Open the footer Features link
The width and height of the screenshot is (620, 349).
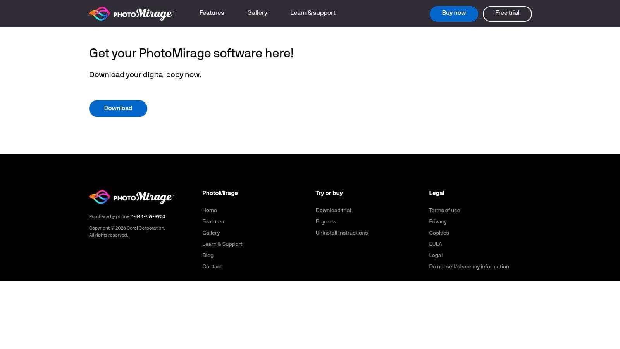[213, 221]
